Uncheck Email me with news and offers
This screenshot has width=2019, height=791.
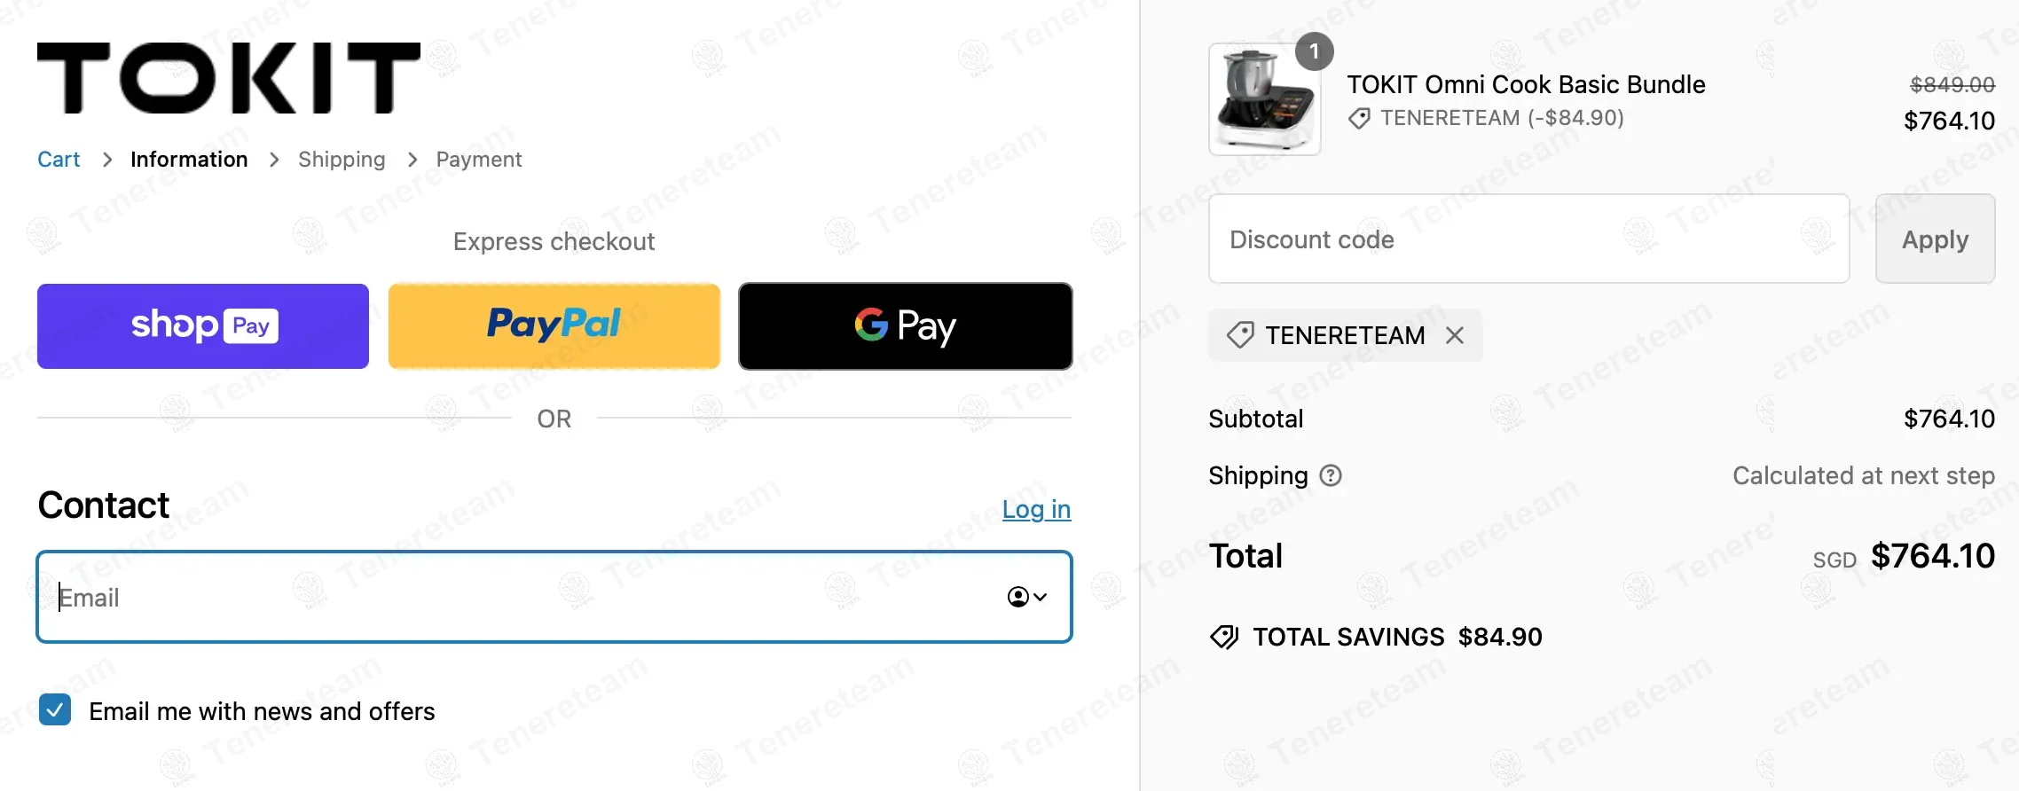pyautogui.click(x=55, y=710)
